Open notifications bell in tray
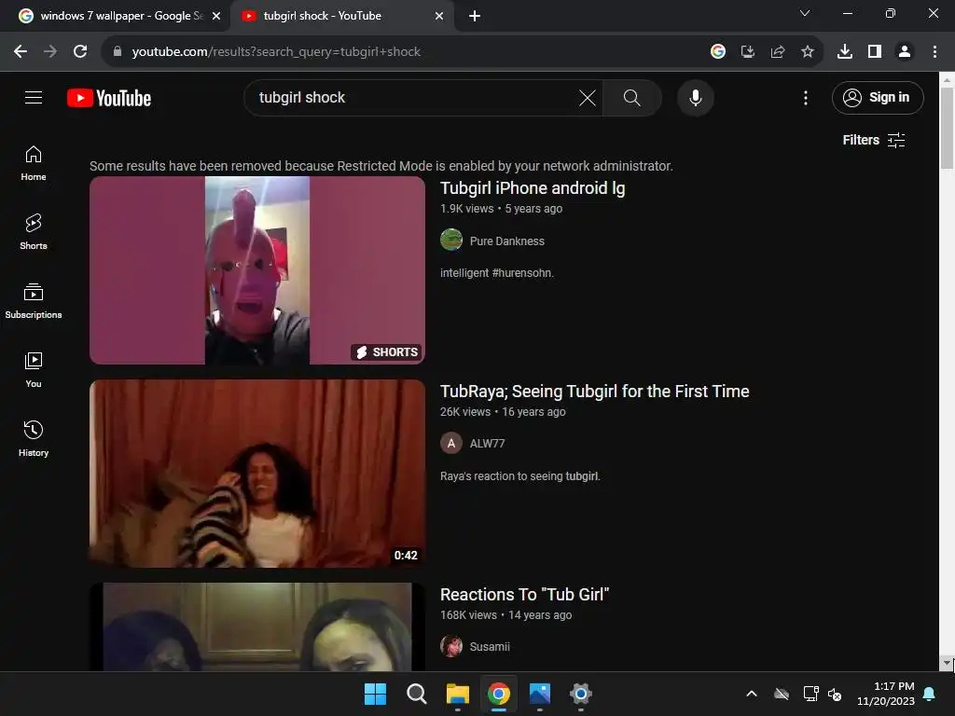Image resolution: width=955 pixels, height=716 pixels. pyautogui.click(x=930, y=694)
